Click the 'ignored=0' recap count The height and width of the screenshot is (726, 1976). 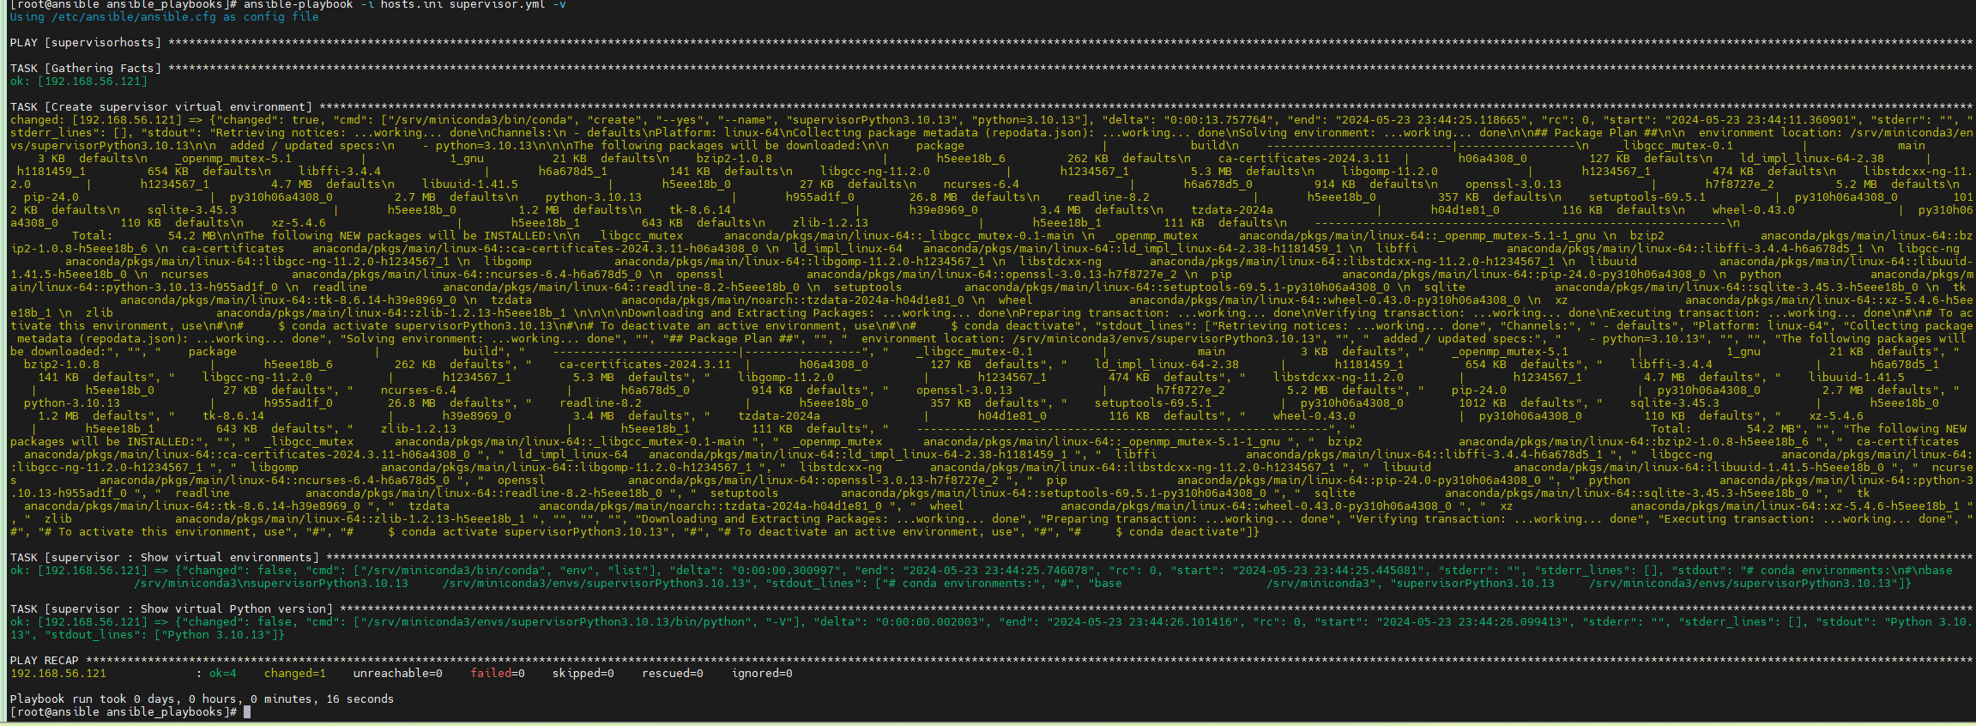tap(762, 674)
